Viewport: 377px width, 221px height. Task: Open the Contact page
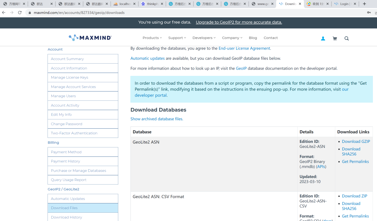click(271, 38)
